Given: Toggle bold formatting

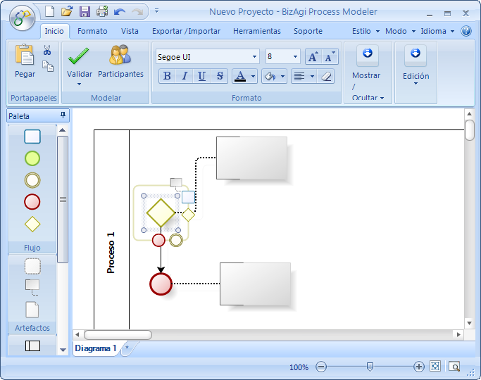Looking at the screenshot, I should tap(167, 76).
